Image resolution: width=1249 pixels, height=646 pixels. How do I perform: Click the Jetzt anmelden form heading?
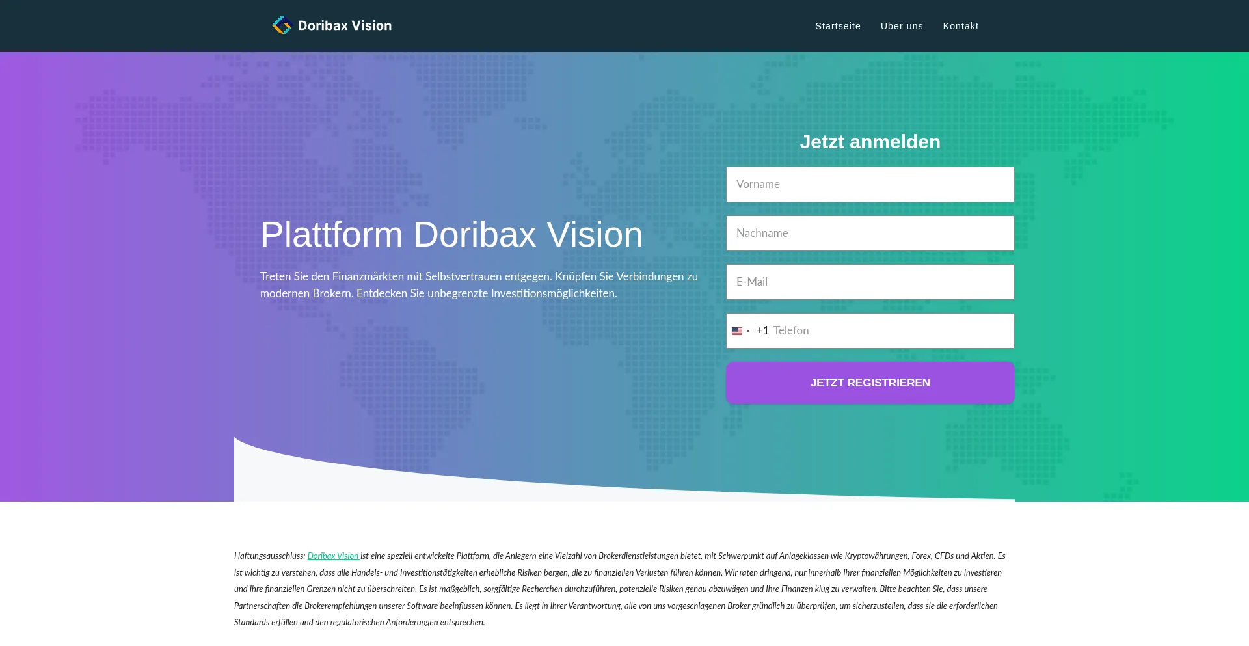870,142
